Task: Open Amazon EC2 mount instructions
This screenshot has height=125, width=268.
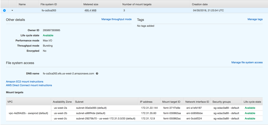Action: click(24, 82)
